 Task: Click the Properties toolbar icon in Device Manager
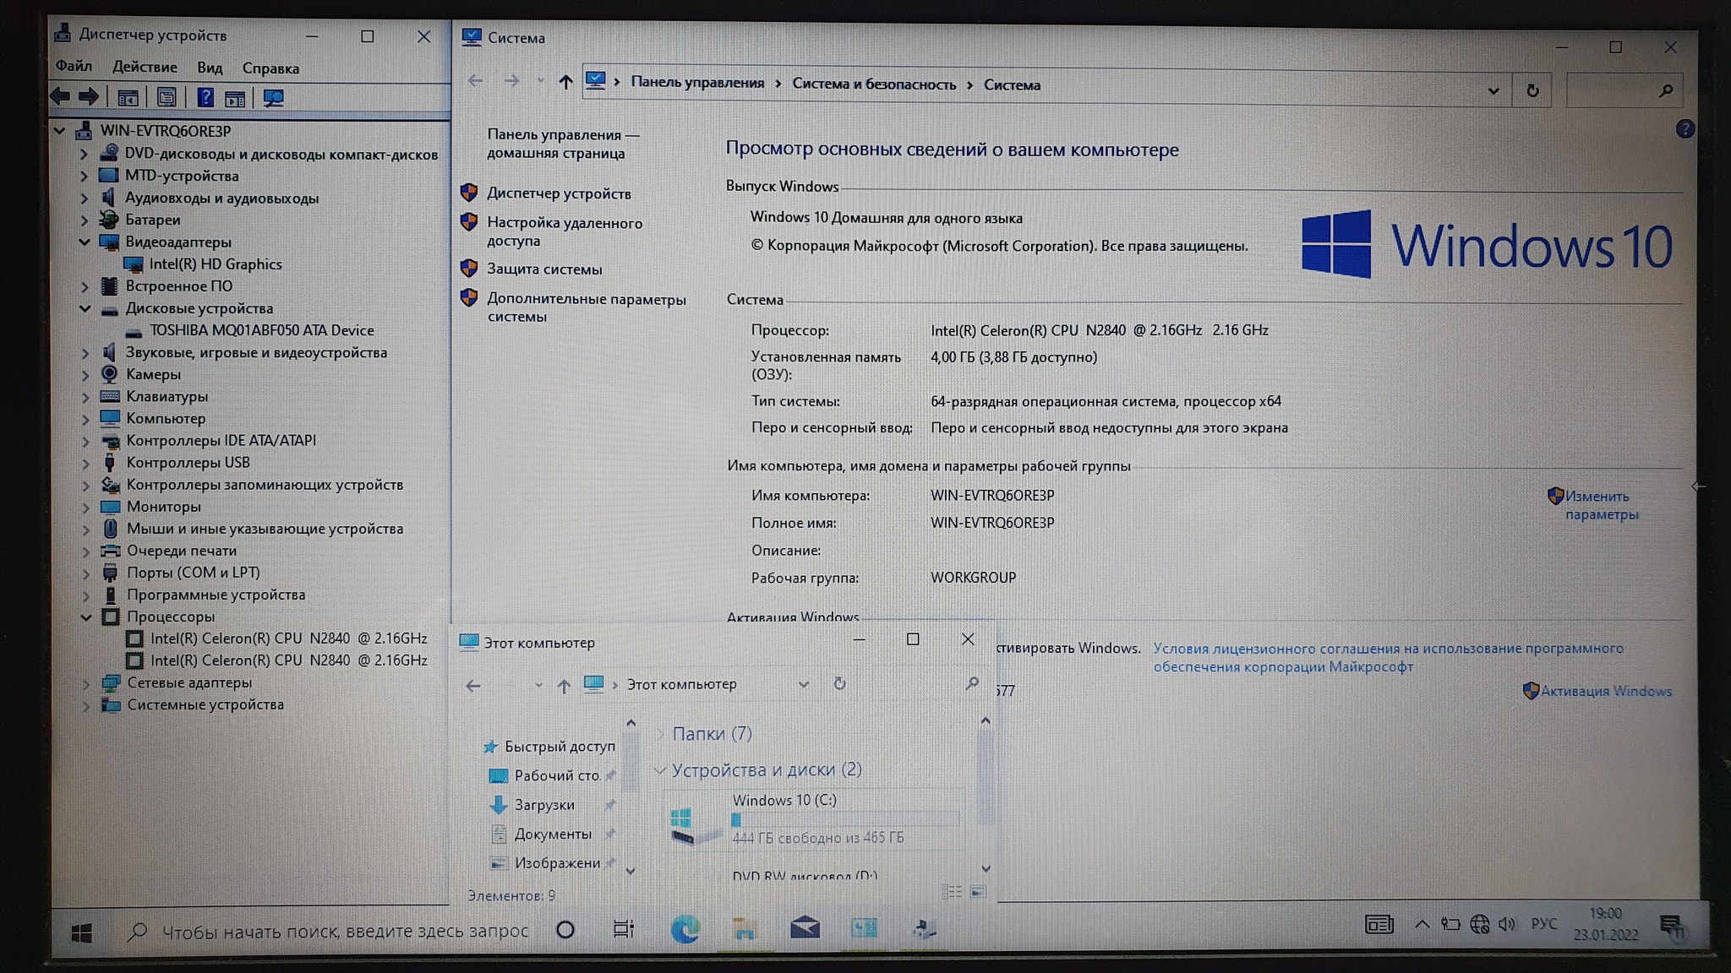167,98
